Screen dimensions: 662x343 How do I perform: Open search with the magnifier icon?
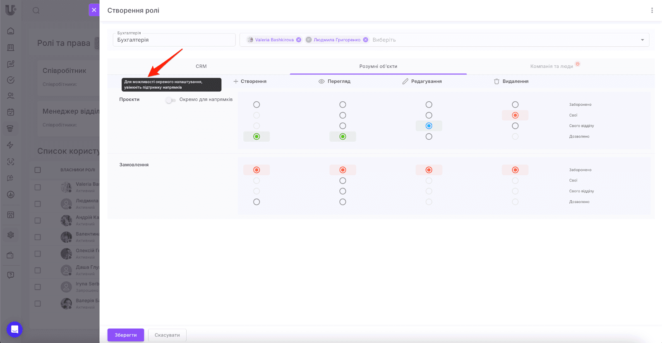pos(36,10)
